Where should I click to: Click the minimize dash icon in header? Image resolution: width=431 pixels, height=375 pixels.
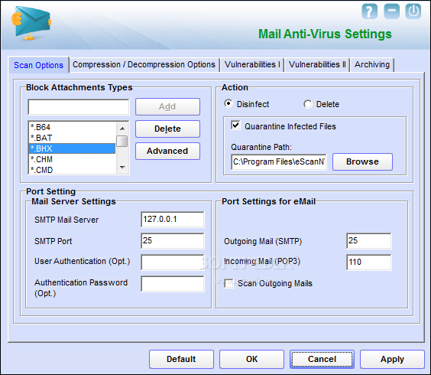coord(391,11)
